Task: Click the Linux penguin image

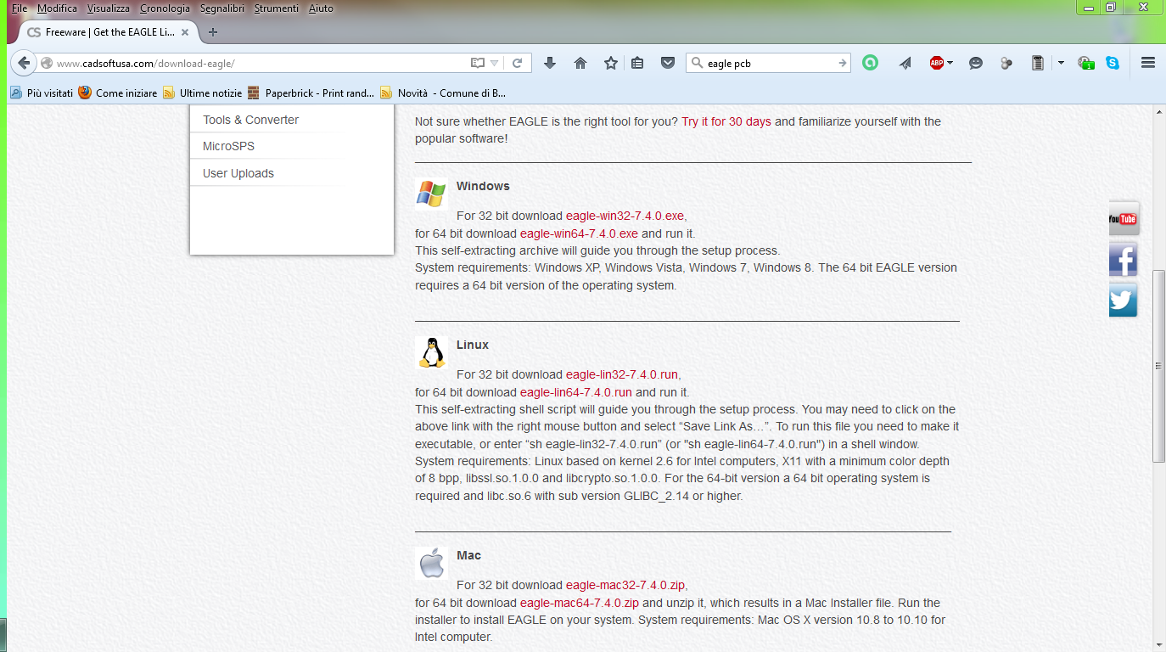Action: point(432,352)
